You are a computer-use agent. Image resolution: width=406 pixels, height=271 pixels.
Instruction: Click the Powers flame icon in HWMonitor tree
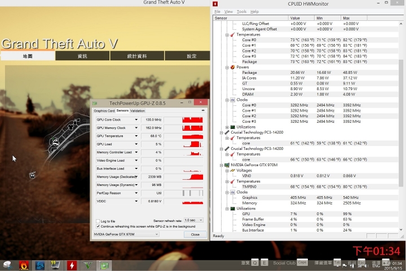pos(232,67)
